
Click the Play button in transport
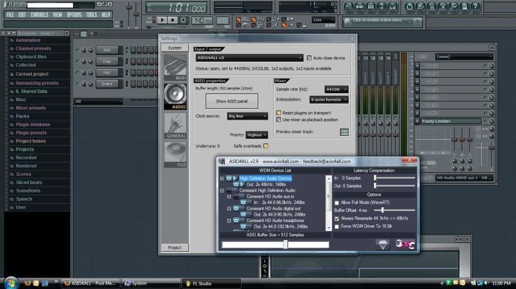[x=162, y=20]
